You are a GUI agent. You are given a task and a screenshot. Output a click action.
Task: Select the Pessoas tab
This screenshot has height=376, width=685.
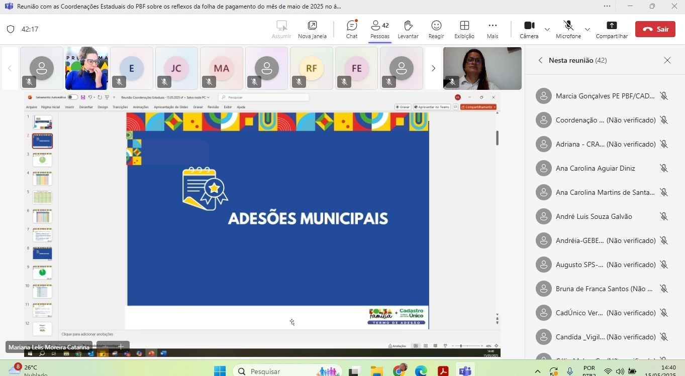[379, 29]
